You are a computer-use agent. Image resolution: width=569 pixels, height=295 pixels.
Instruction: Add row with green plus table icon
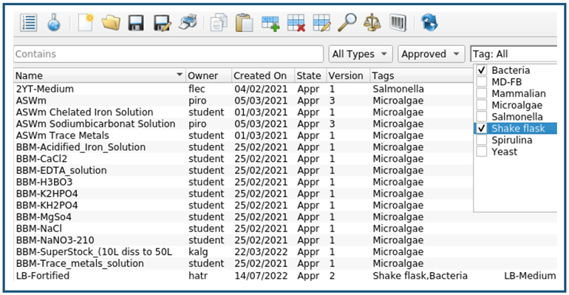(x=270, y=23)
